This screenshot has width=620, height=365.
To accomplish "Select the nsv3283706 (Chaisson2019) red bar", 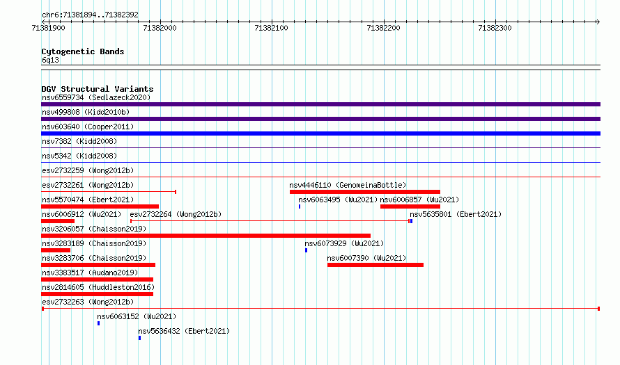I will tap(98, 265).
